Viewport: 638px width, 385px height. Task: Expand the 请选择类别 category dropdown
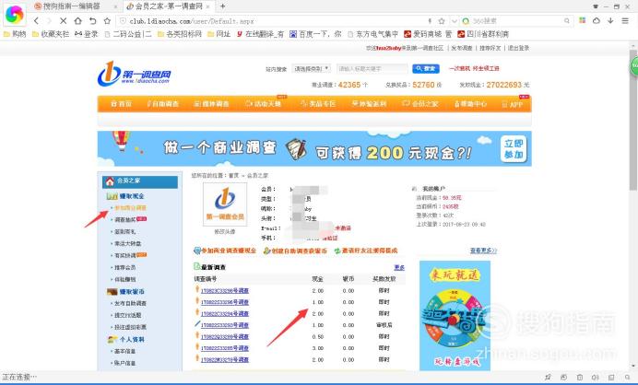pyautogui.click(x=312, y=69)
